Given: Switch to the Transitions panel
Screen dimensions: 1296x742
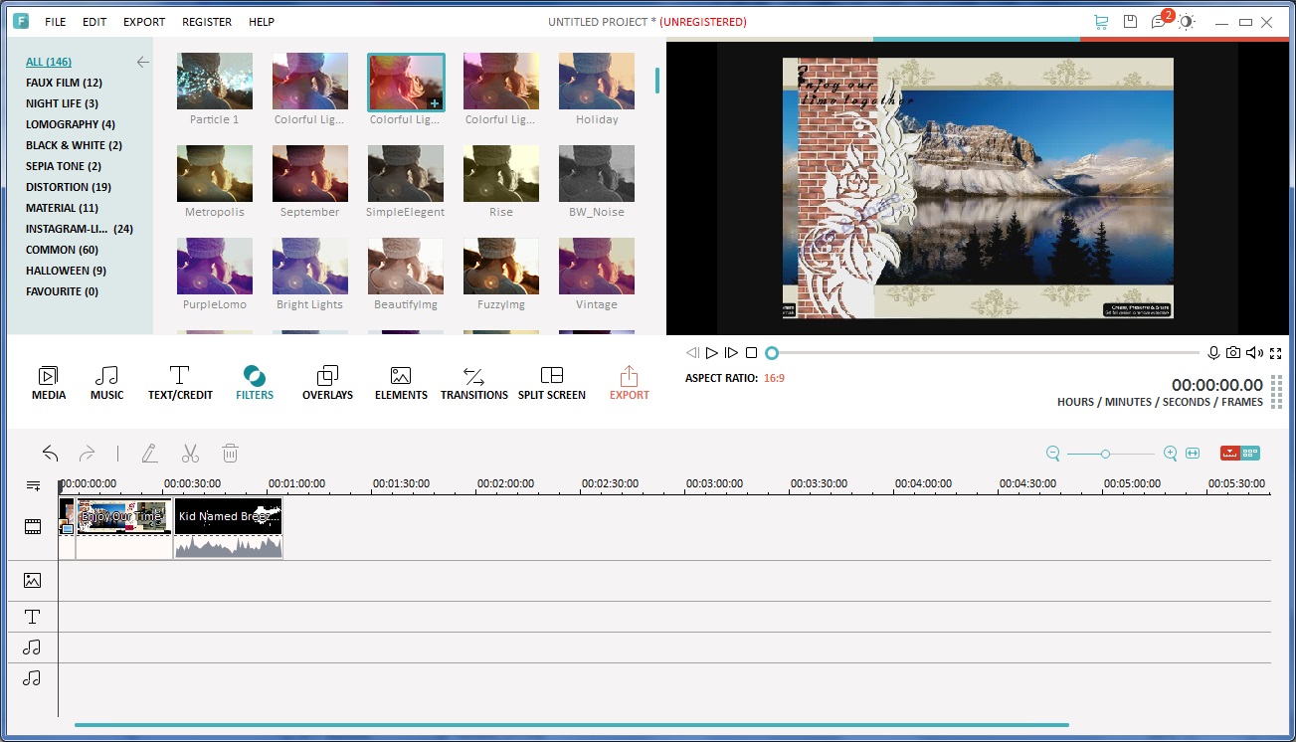Looking at the screenshot, I should pyautogui.click(x=473, y=381).
